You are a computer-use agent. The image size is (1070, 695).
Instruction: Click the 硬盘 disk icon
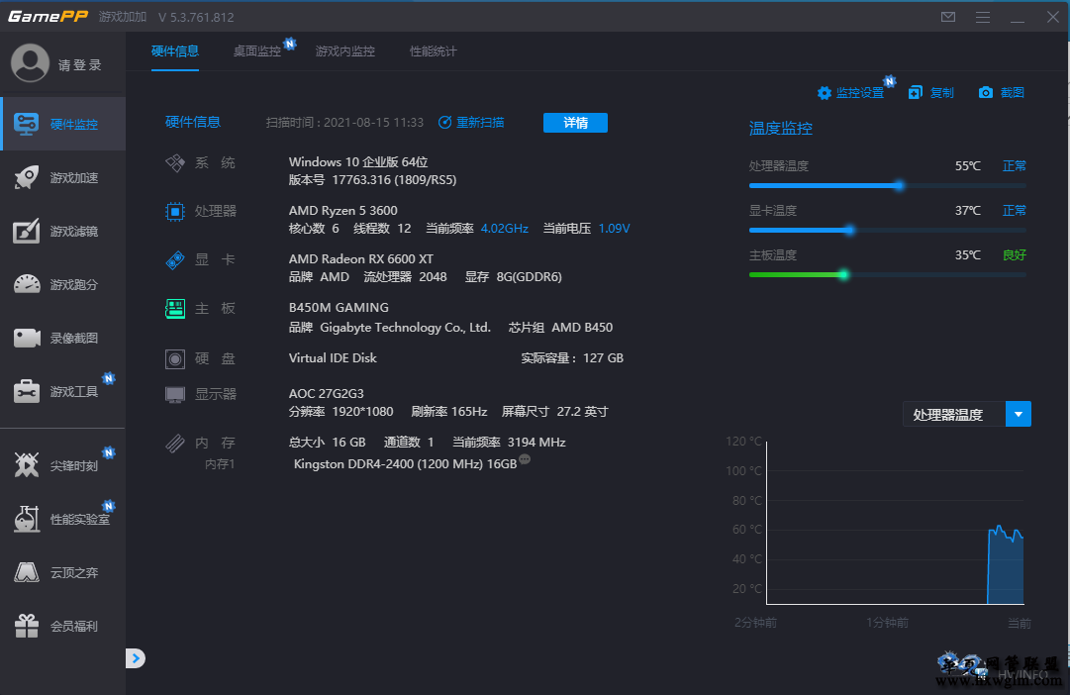pos(175,358)
